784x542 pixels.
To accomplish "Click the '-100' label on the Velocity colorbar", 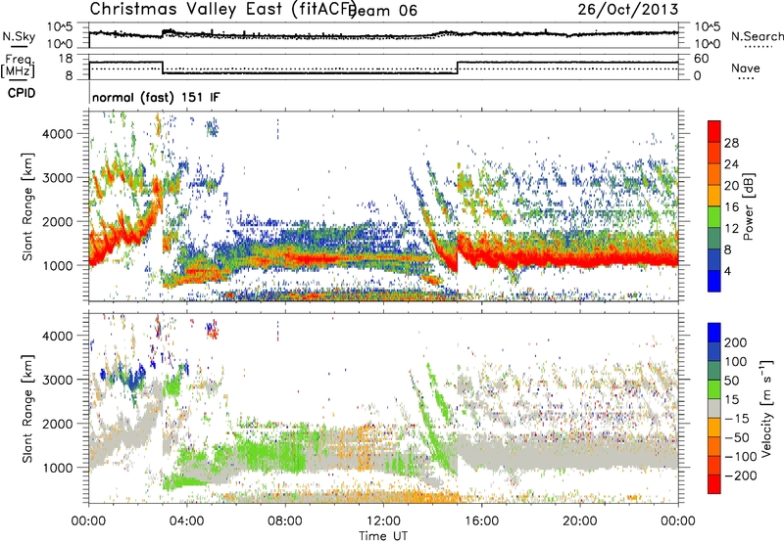I will pyautogui.click(x=741, y=457).
